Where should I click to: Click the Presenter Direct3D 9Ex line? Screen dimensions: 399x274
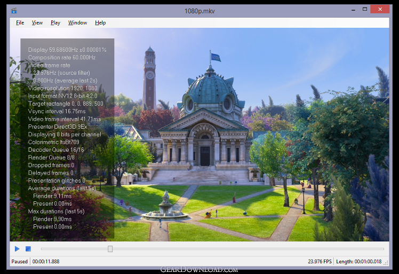click(58, 127)
